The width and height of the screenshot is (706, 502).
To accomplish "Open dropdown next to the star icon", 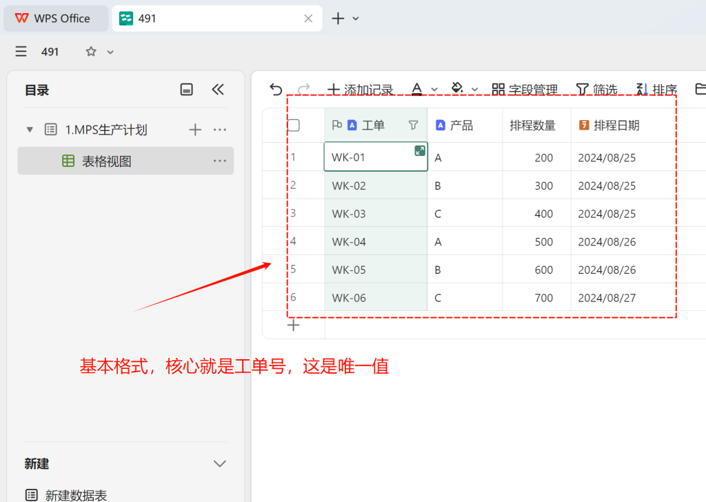I will [x=110, y=52].
